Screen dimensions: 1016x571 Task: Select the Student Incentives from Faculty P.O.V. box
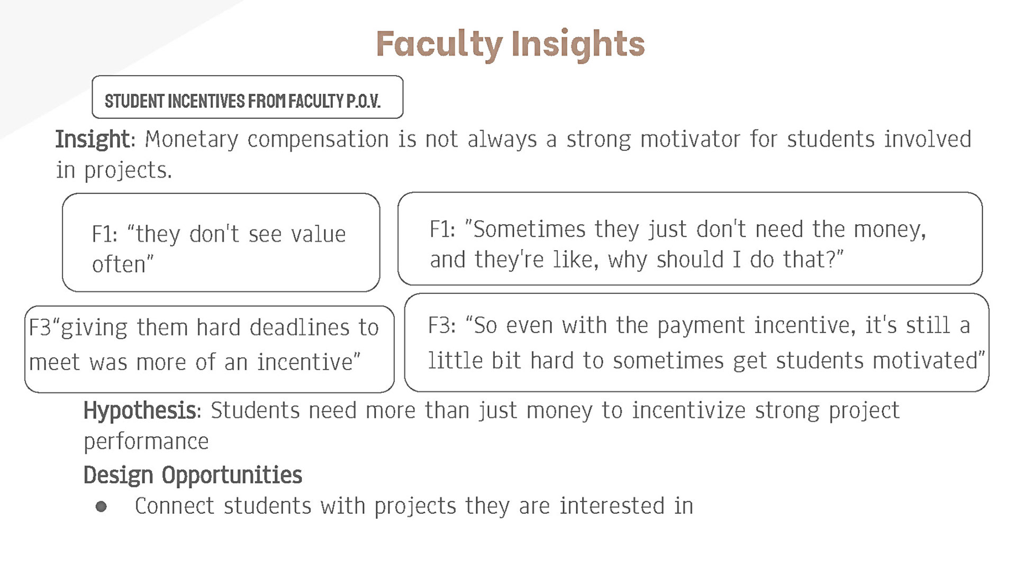coord(247,97)
